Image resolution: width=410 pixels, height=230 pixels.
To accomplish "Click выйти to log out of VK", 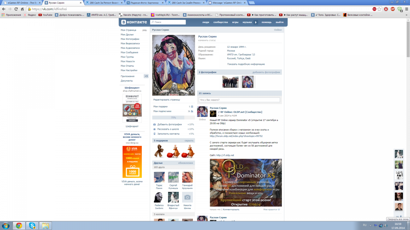I will click(279, 22).
